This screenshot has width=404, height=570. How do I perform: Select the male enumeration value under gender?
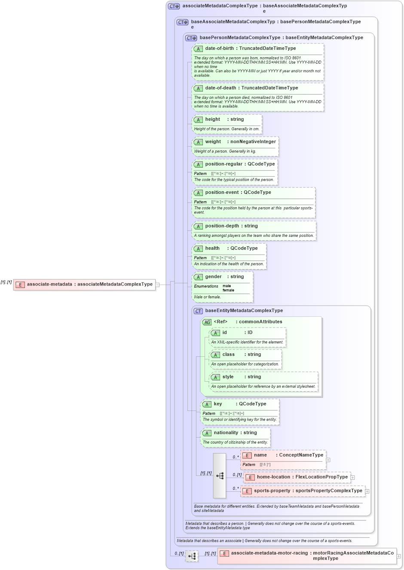click(x=227, y=285)
